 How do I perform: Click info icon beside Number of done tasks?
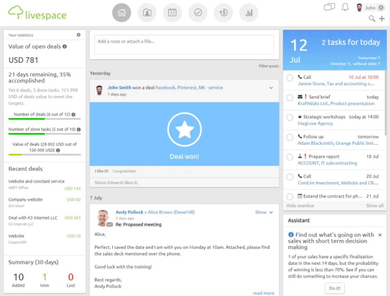pos(79,129)
